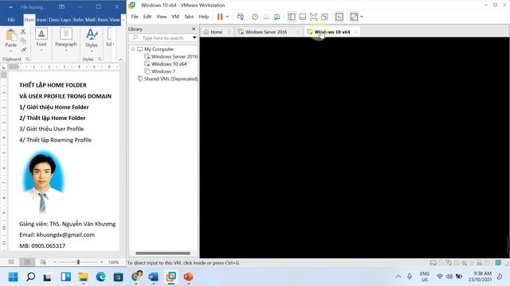Screen dimensions: 510x286
Task: Open the stretch guest dropdown arrow
Action: click(x=361, y=17)
